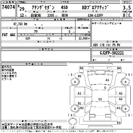Click the PS equipment entry
The height and width of the screenshot is (133, 133).
tap(114, 45)
